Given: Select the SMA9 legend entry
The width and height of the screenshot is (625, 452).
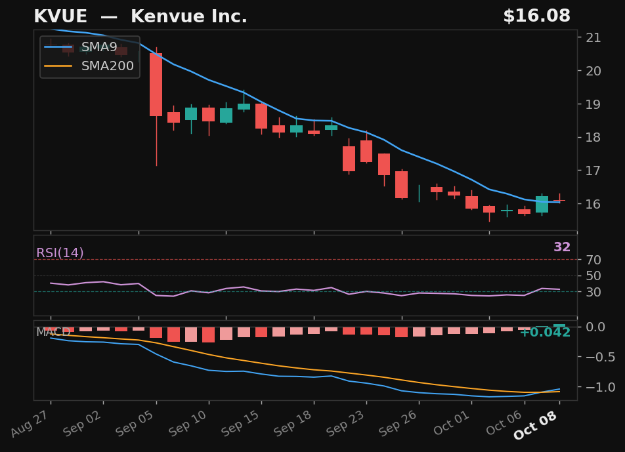Looking at the screenshot, I should [90, 47].
